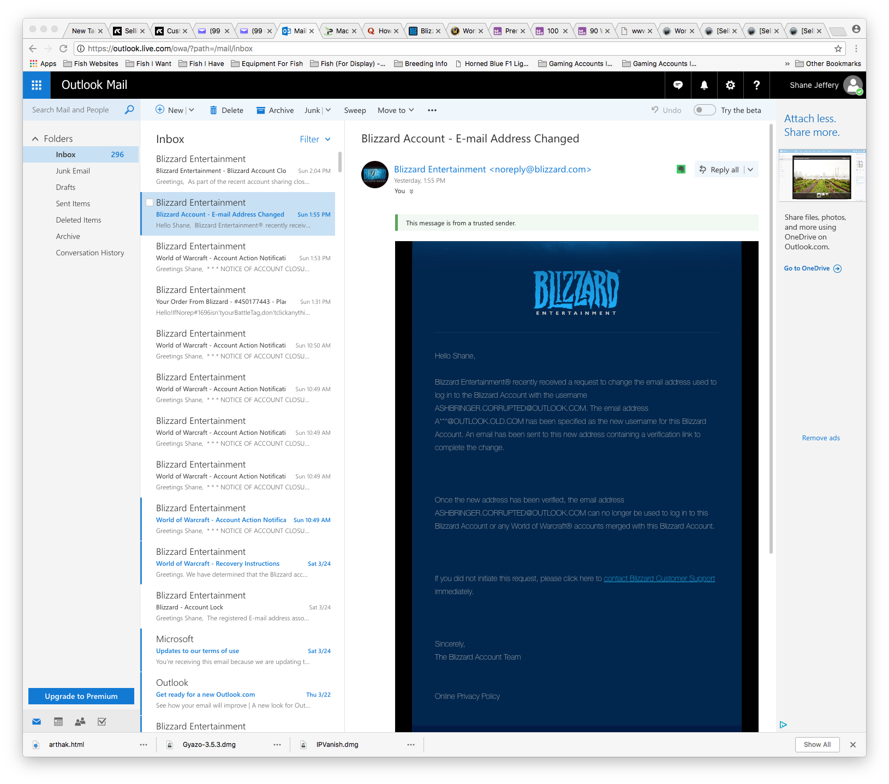Expand the recipients list next to You
This screenshot has height=784, width=889.
[x=411, y=191]
